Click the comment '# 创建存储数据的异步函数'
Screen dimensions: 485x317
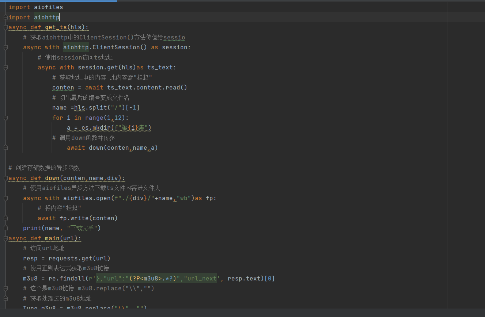point(44,168)
